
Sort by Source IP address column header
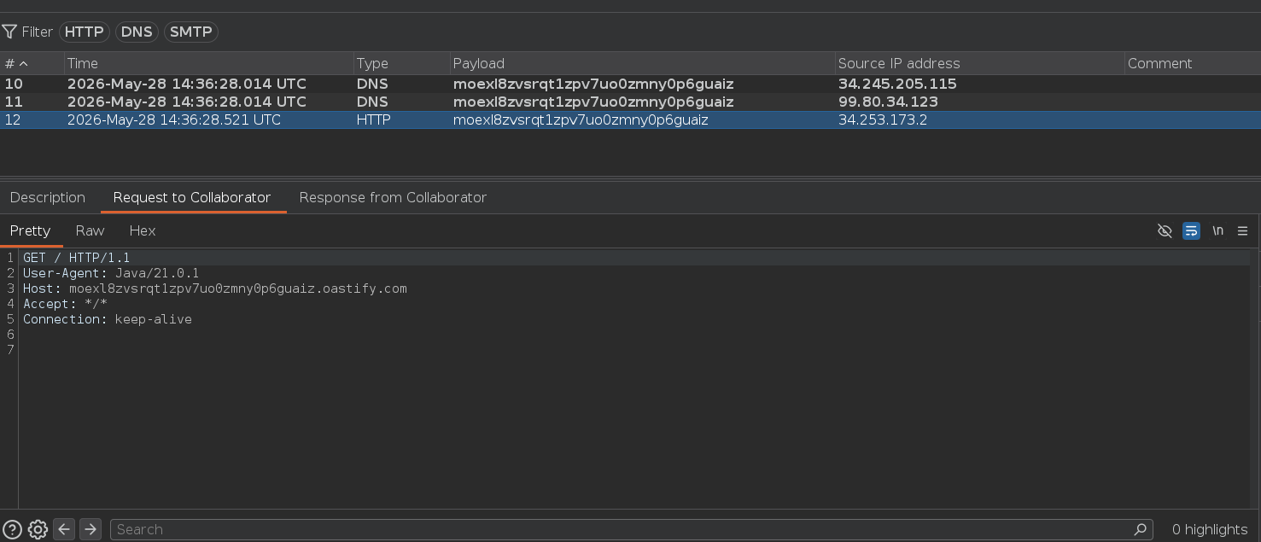(x=979, y=63)
